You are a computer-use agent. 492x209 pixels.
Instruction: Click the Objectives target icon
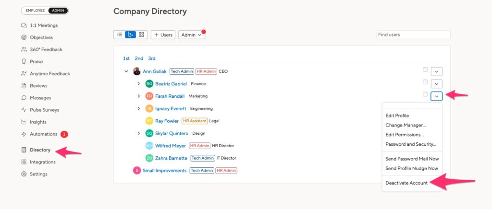click(x=24, y=37)
